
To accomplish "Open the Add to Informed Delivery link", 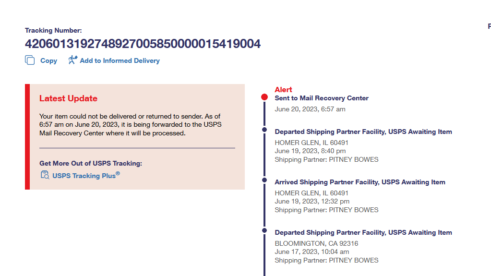I will (120, 61).
